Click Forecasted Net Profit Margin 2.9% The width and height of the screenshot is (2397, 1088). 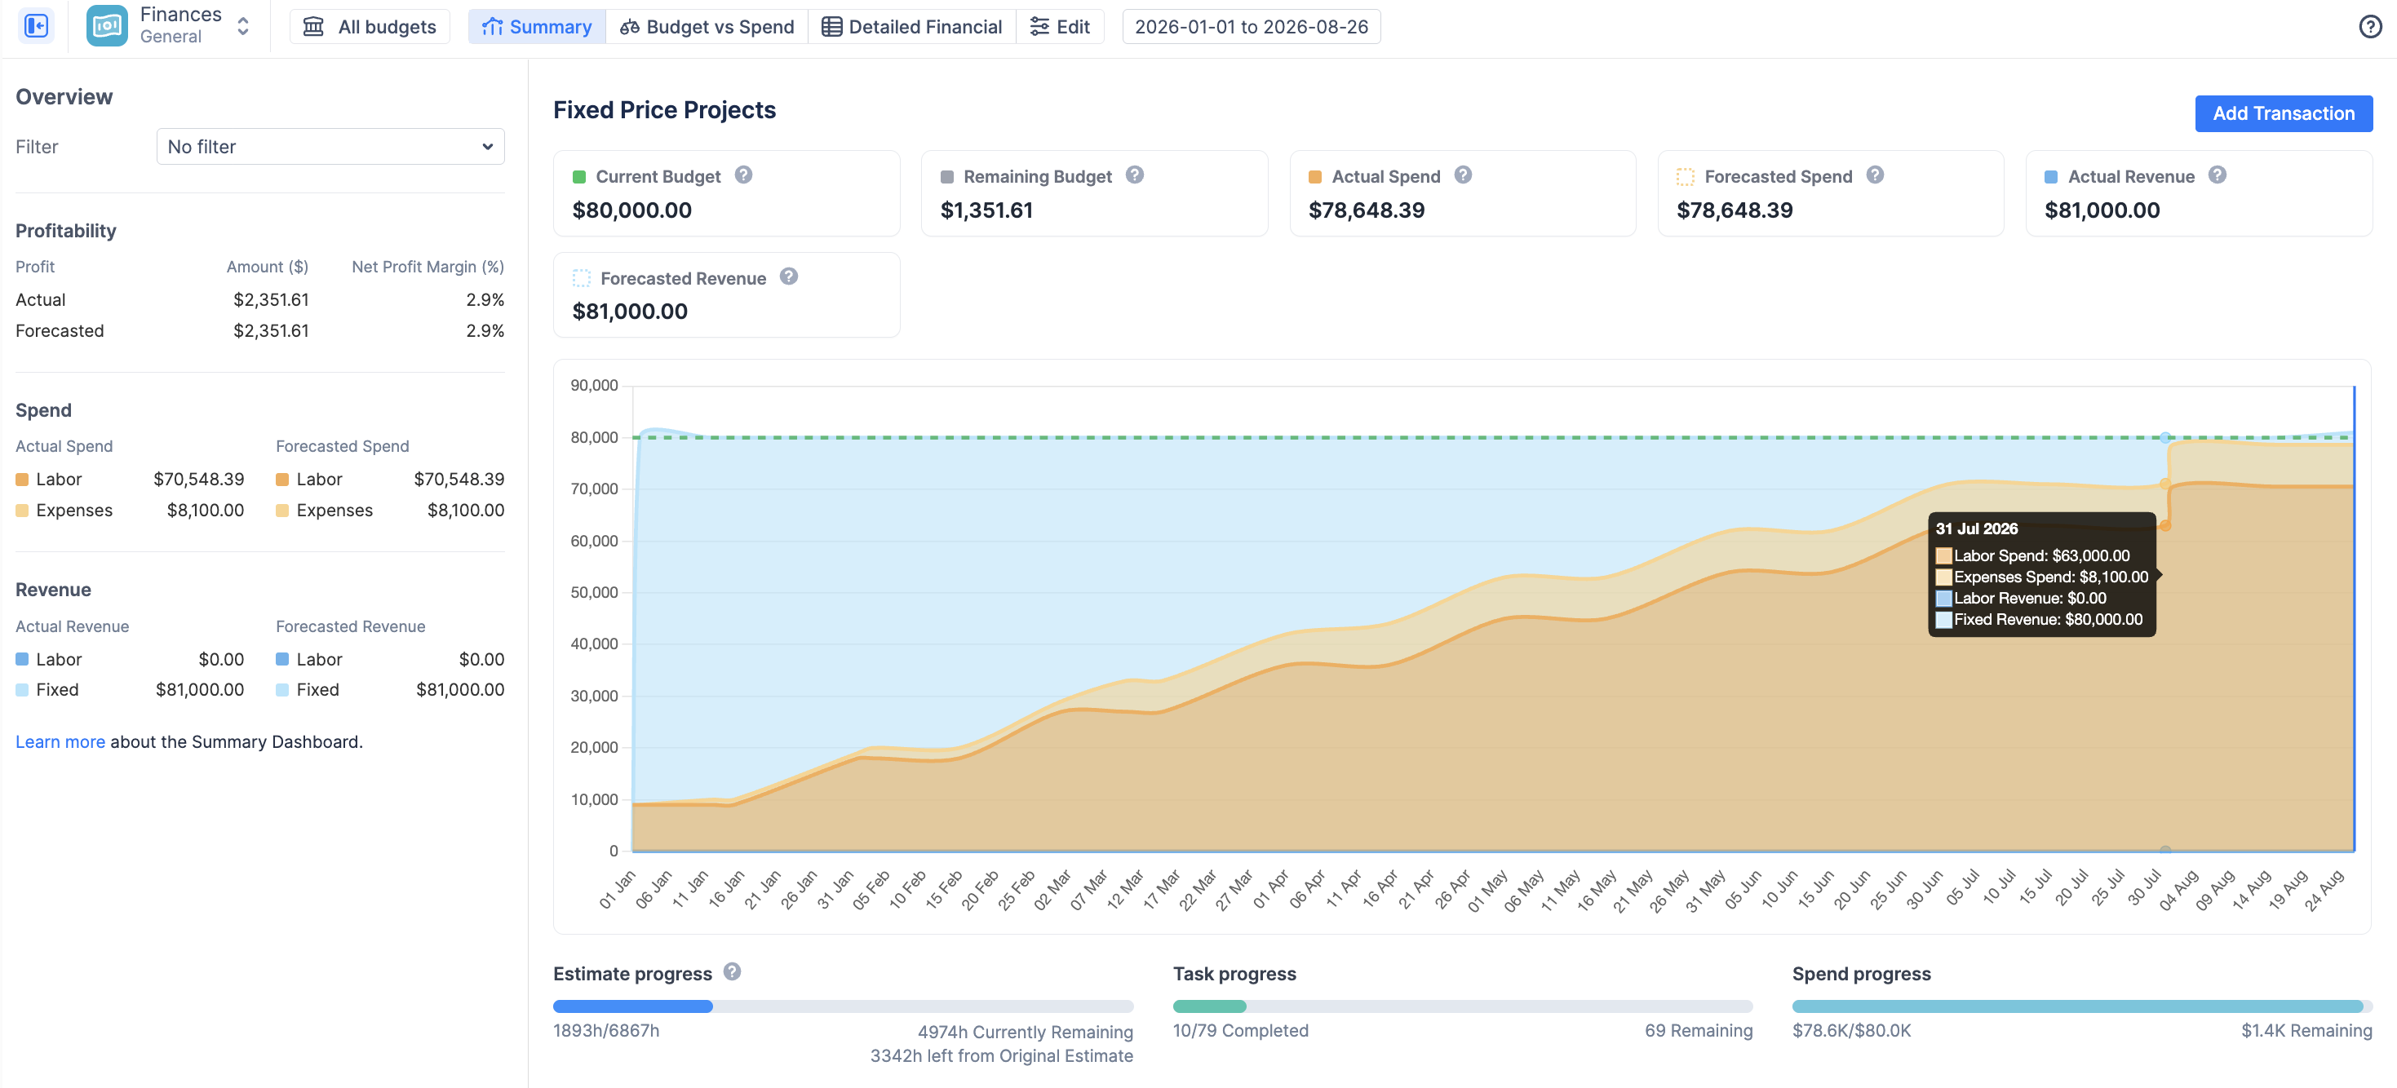485,331
